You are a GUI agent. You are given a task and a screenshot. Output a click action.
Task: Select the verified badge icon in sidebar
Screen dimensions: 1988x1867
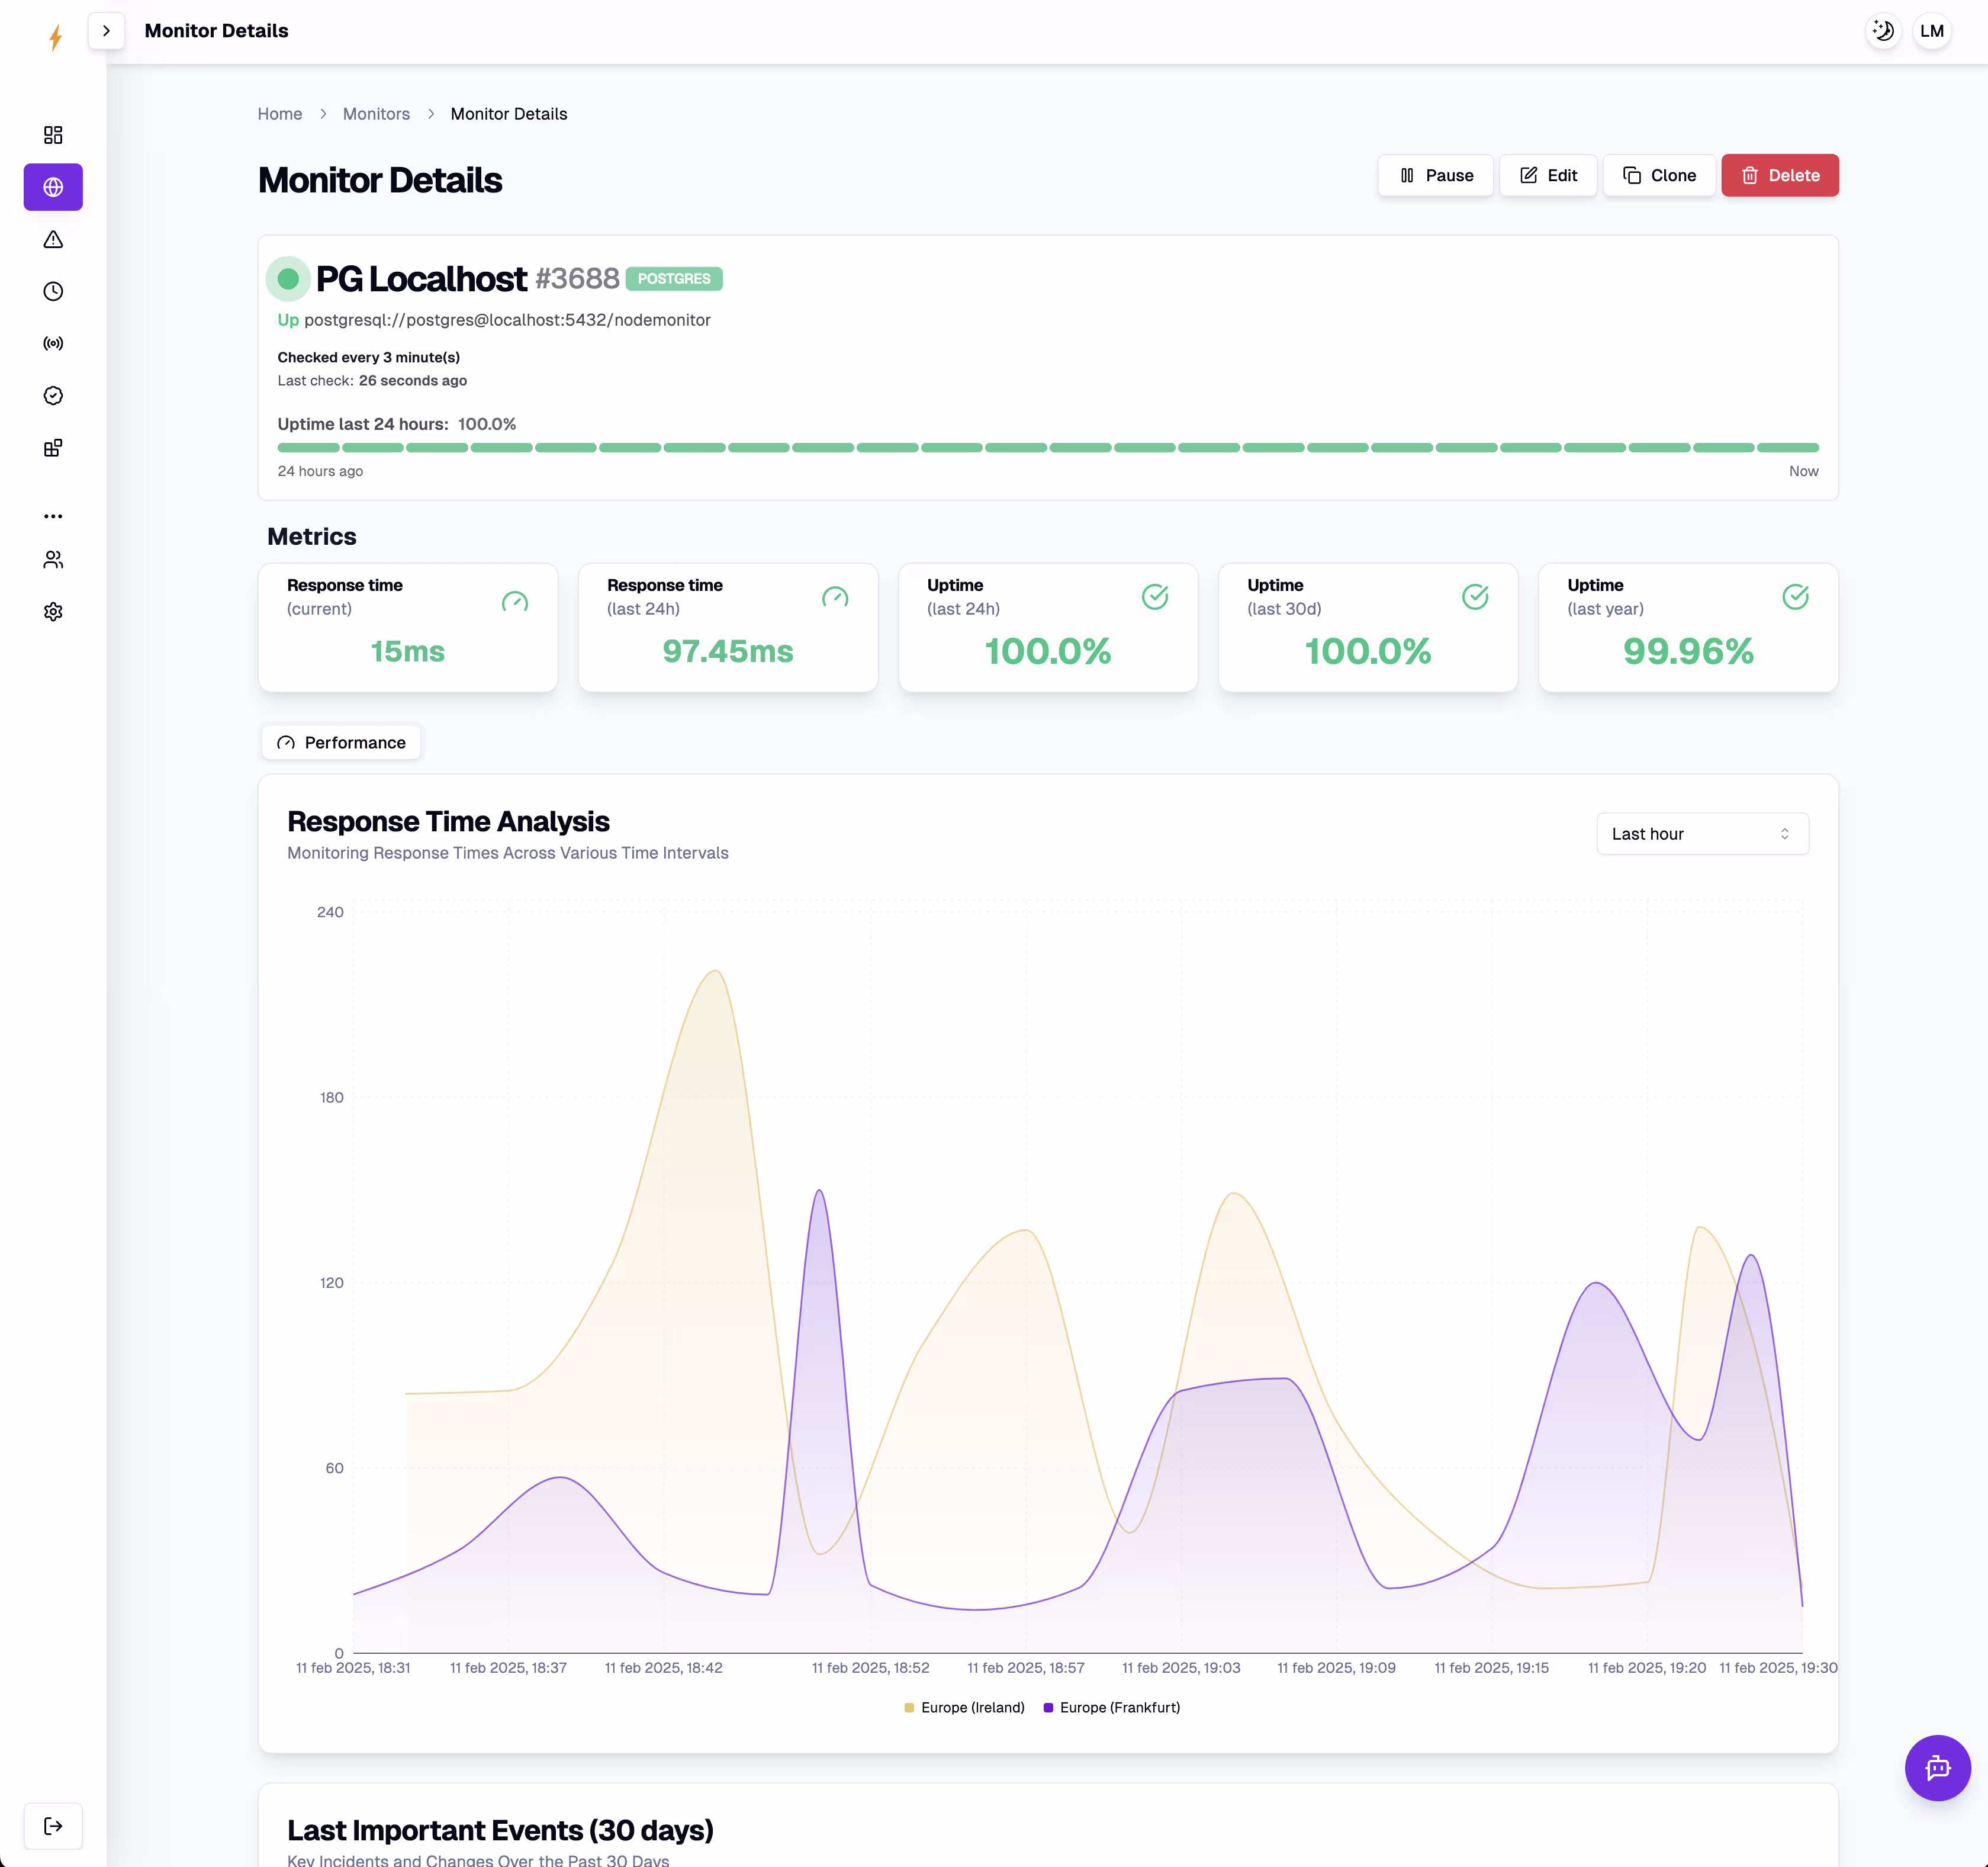point(52,395)
